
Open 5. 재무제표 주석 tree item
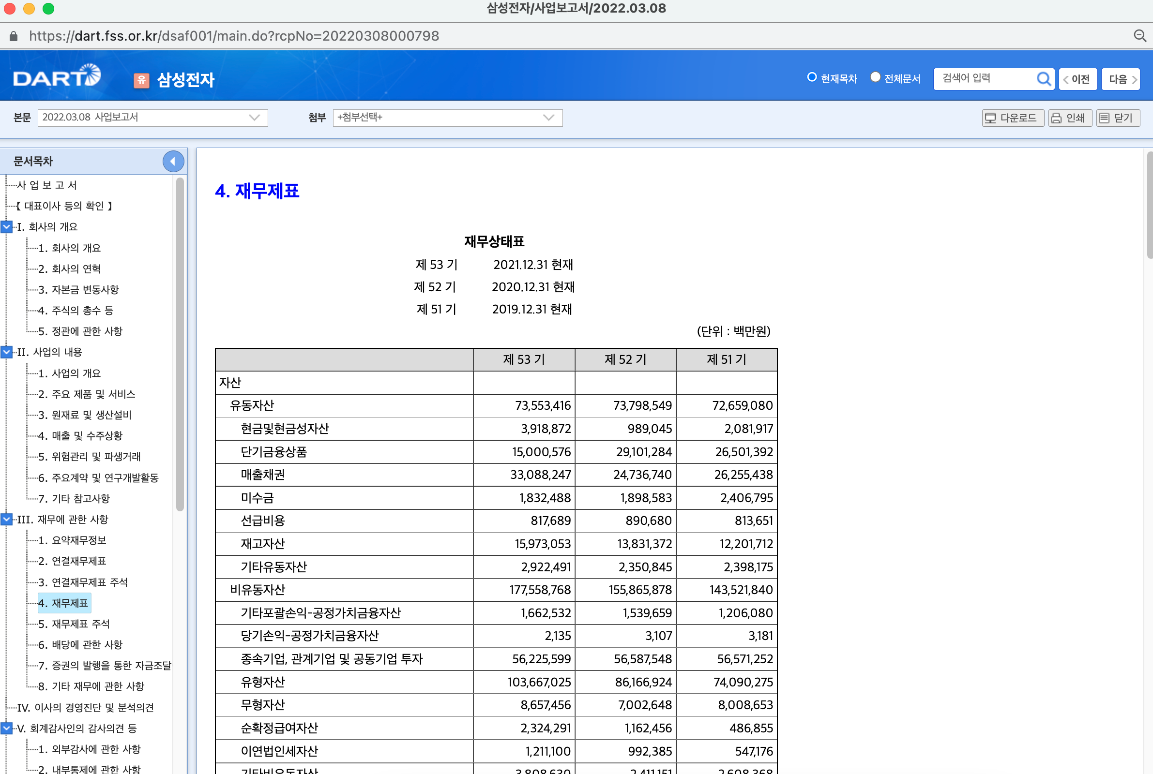tap(74, 624)
